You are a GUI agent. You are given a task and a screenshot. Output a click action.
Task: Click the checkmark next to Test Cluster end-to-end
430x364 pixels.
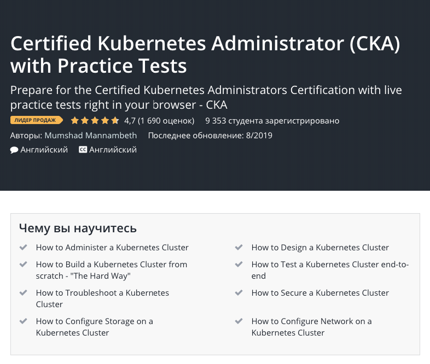pyautogui.click(x=239, y=265)
